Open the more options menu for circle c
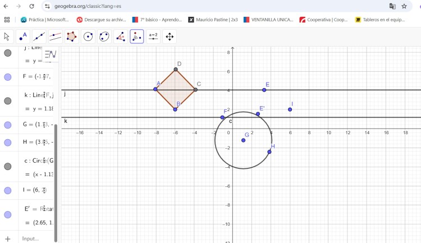421x243 pixels. point(44,161)
